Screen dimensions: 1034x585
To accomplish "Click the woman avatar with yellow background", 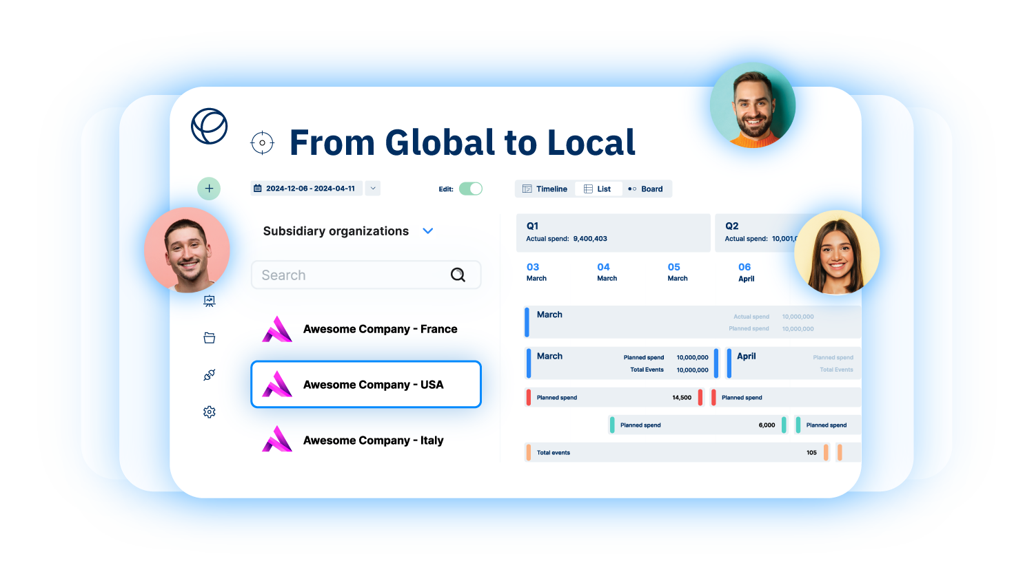I will 837,253.
